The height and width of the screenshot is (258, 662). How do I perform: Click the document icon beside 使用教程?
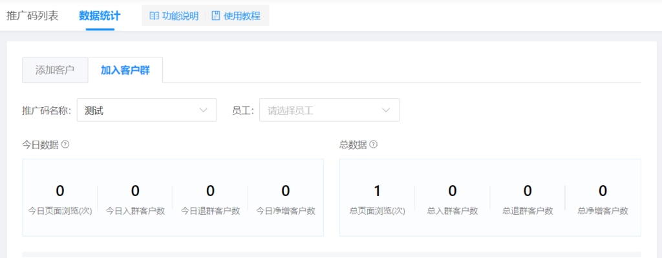click(x=216, y=16)
